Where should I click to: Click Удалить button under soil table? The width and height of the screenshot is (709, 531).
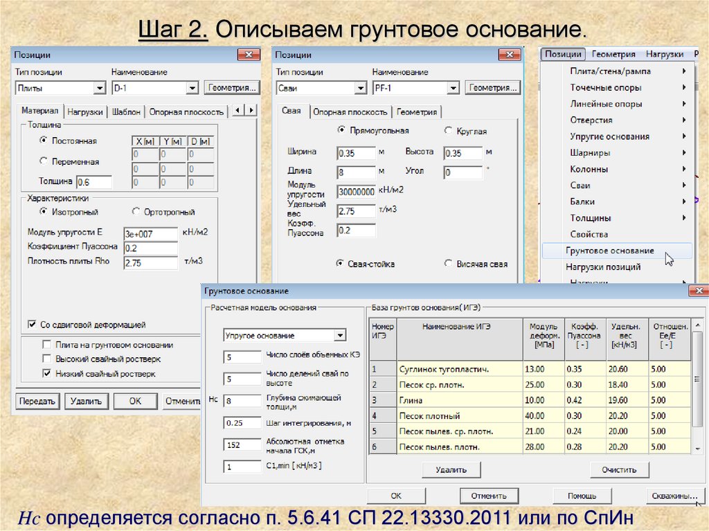(x=451, y=469)
